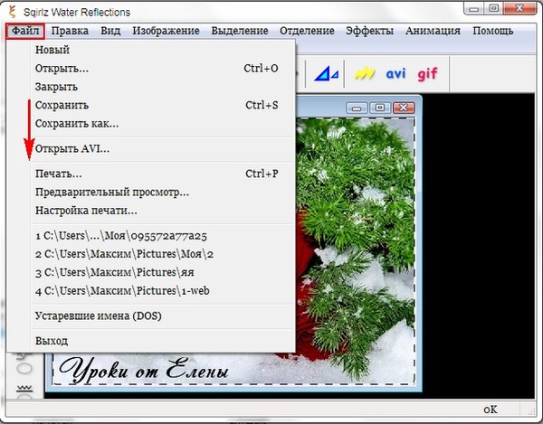Click the yellow wave animation icon
Viewport: 543px width, 424px height.
[x=365, y=73]
